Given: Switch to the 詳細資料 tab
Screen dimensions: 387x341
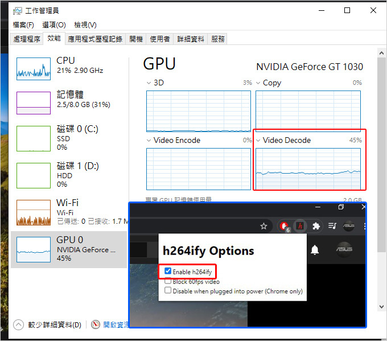Looking at the screenshot, I should [191, 39].
